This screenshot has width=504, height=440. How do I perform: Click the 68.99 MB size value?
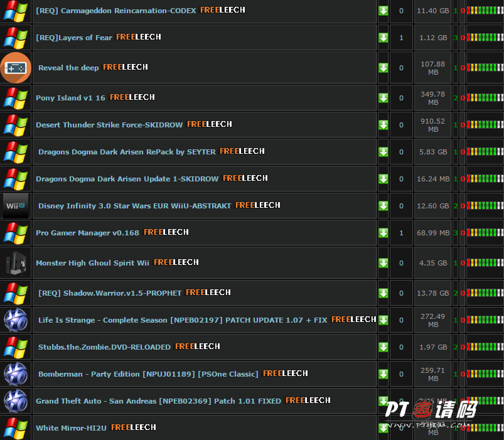coord(433,233)
